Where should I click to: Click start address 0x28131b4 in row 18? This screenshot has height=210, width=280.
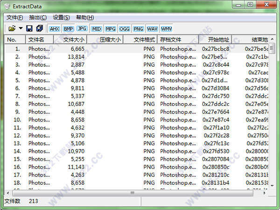click(215, 182)
